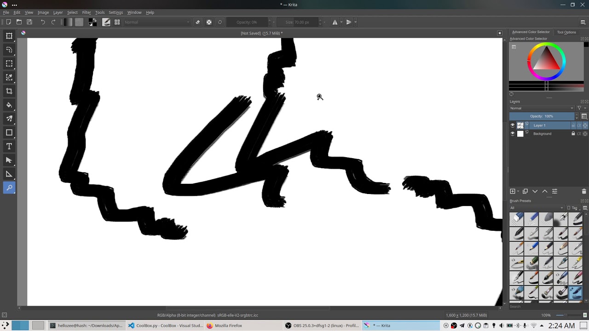Switch to Advanced Color Selector tab
This screenshot has width=589, height=331.
coord(531,32)
